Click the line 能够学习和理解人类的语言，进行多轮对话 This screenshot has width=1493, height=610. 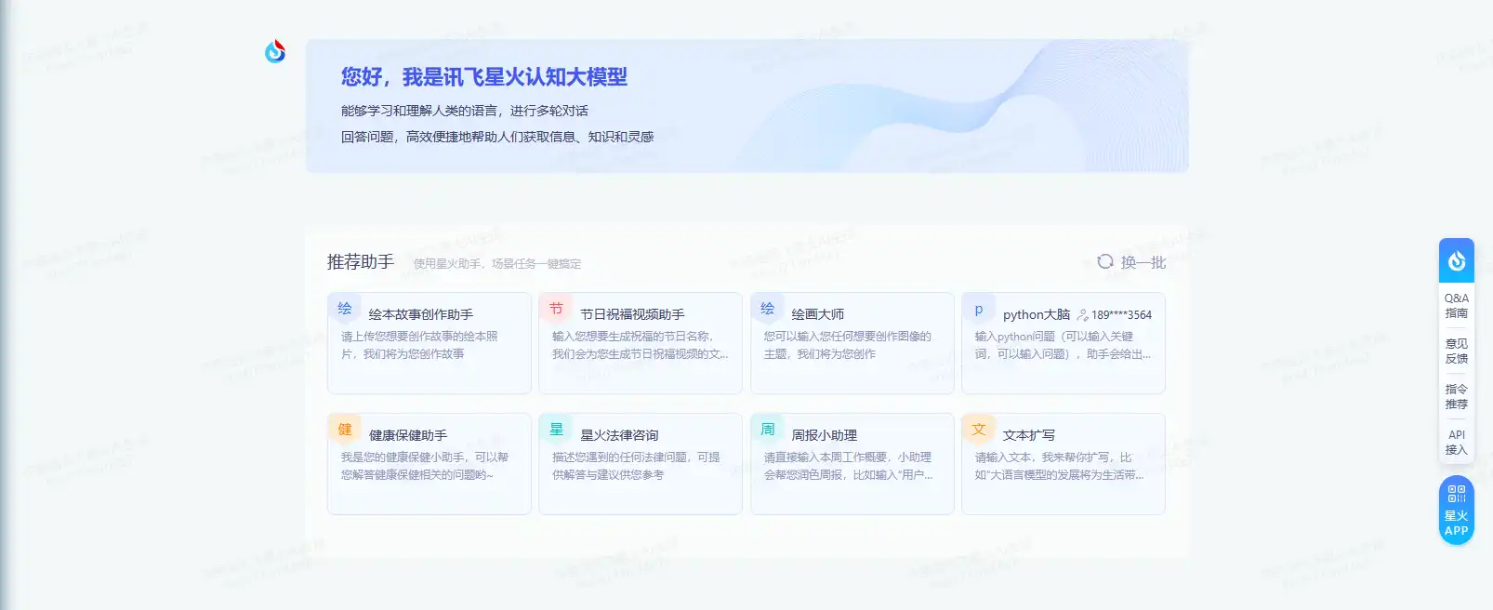tap(465, 111)
